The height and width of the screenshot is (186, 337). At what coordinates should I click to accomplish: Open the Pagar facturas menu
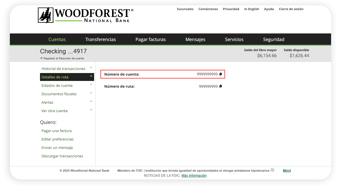(150, 40)
